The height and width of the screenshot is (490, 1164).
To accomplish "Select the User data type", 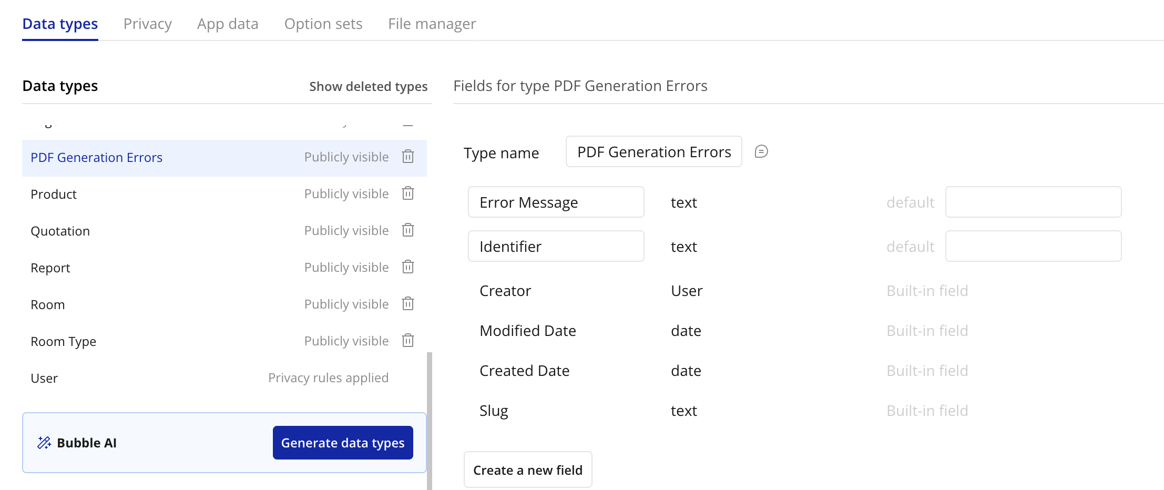I will (44, 378).
